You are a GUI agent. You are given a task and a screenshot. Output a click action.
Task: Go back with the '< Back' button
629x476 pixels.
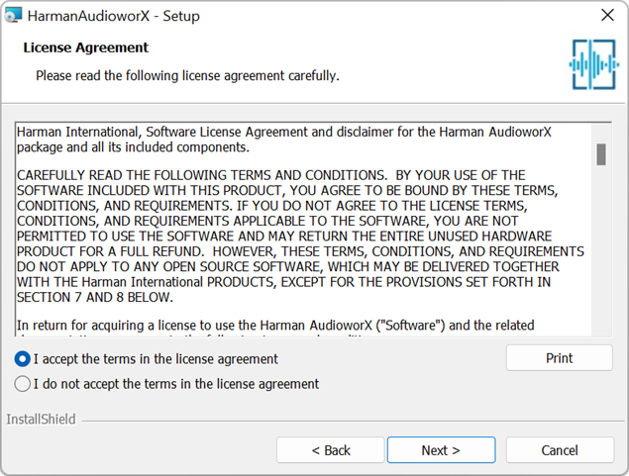click(x=331, y=450)
